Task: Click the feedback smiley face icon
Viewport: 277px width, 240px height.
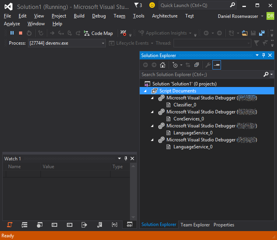Action: point(152,5)
